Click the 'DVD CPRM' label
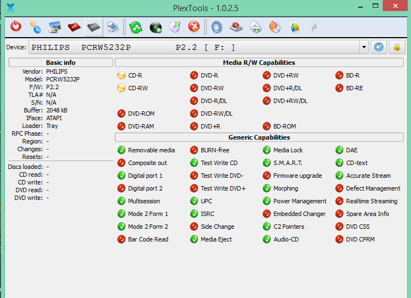The width and height of the screenshot is (411, 298). (x=361, y=239)
